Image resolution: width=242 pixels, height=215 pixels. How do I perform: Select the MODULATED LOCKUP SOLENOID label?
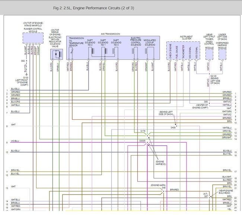pos(150,42)
